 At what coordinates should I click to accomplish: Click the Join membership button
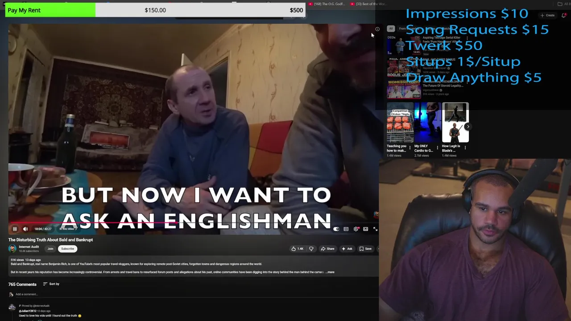click(x=50, y=249)
